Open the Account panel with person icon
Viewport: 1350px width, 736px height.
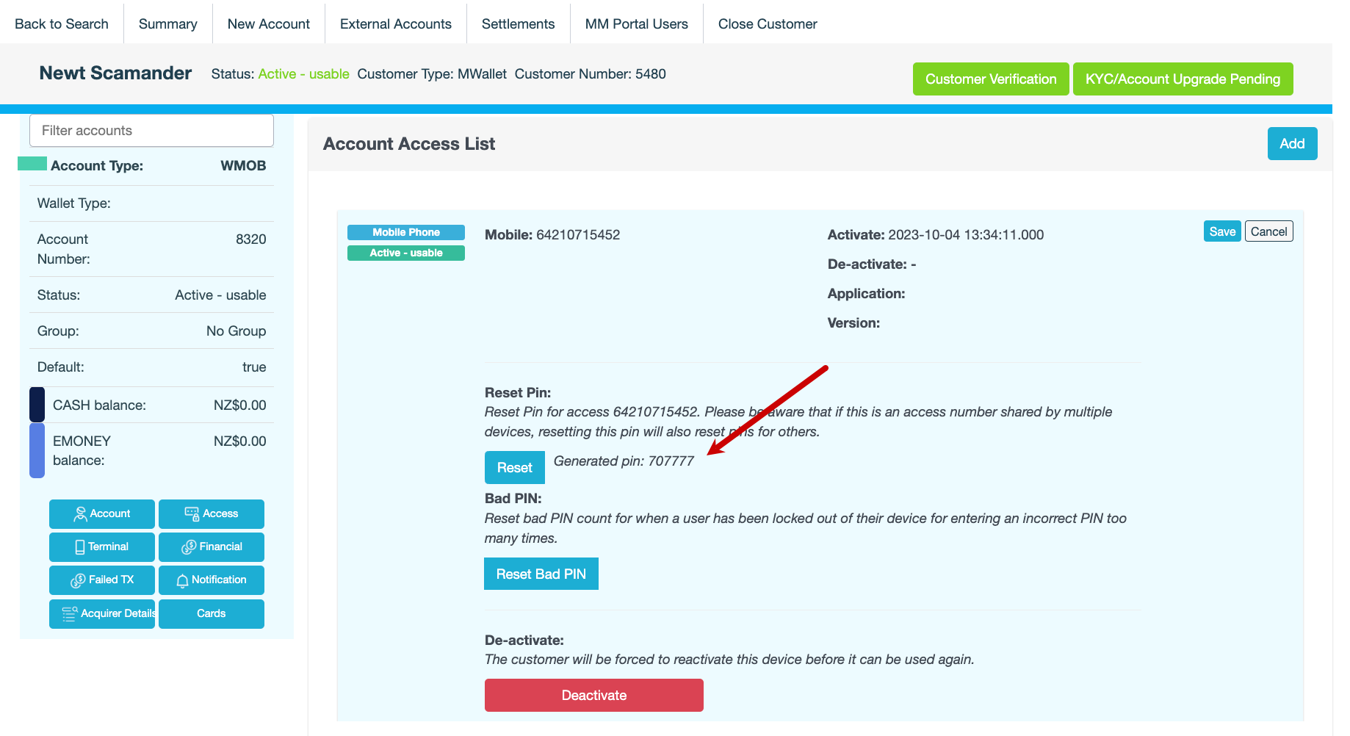pos(101,513)
